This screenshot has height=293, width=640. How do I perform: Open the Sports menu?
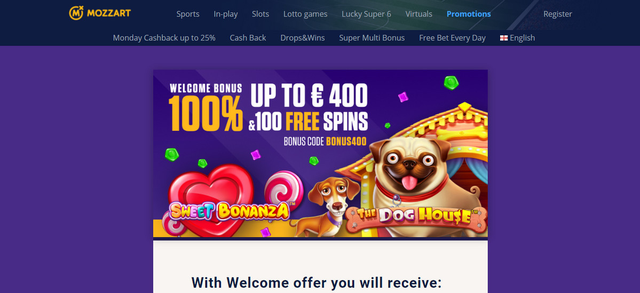point(188,14)
